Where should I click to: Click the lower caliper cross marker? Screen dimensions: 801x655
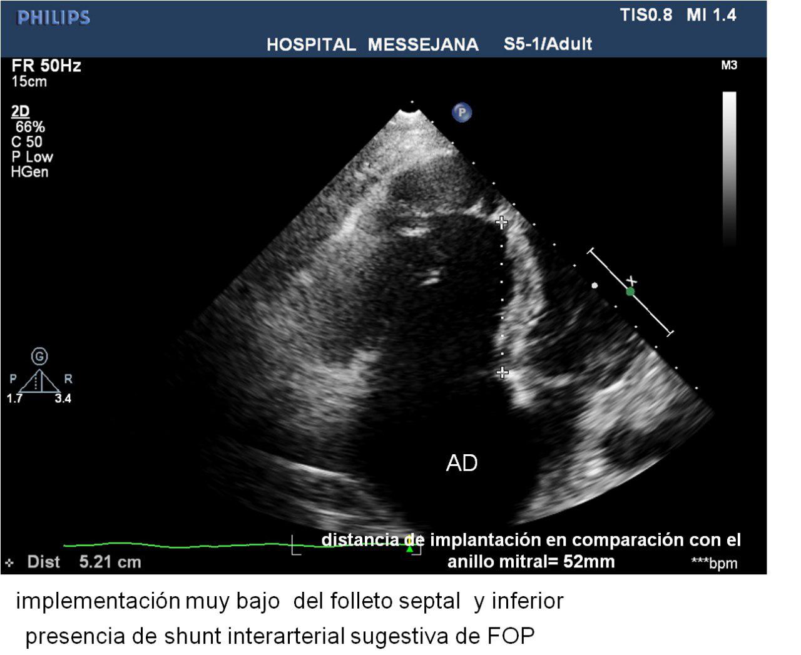coord(502,373)
